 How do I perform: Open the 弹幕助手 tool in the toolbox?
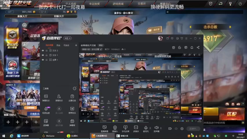[x=46, y=98]
